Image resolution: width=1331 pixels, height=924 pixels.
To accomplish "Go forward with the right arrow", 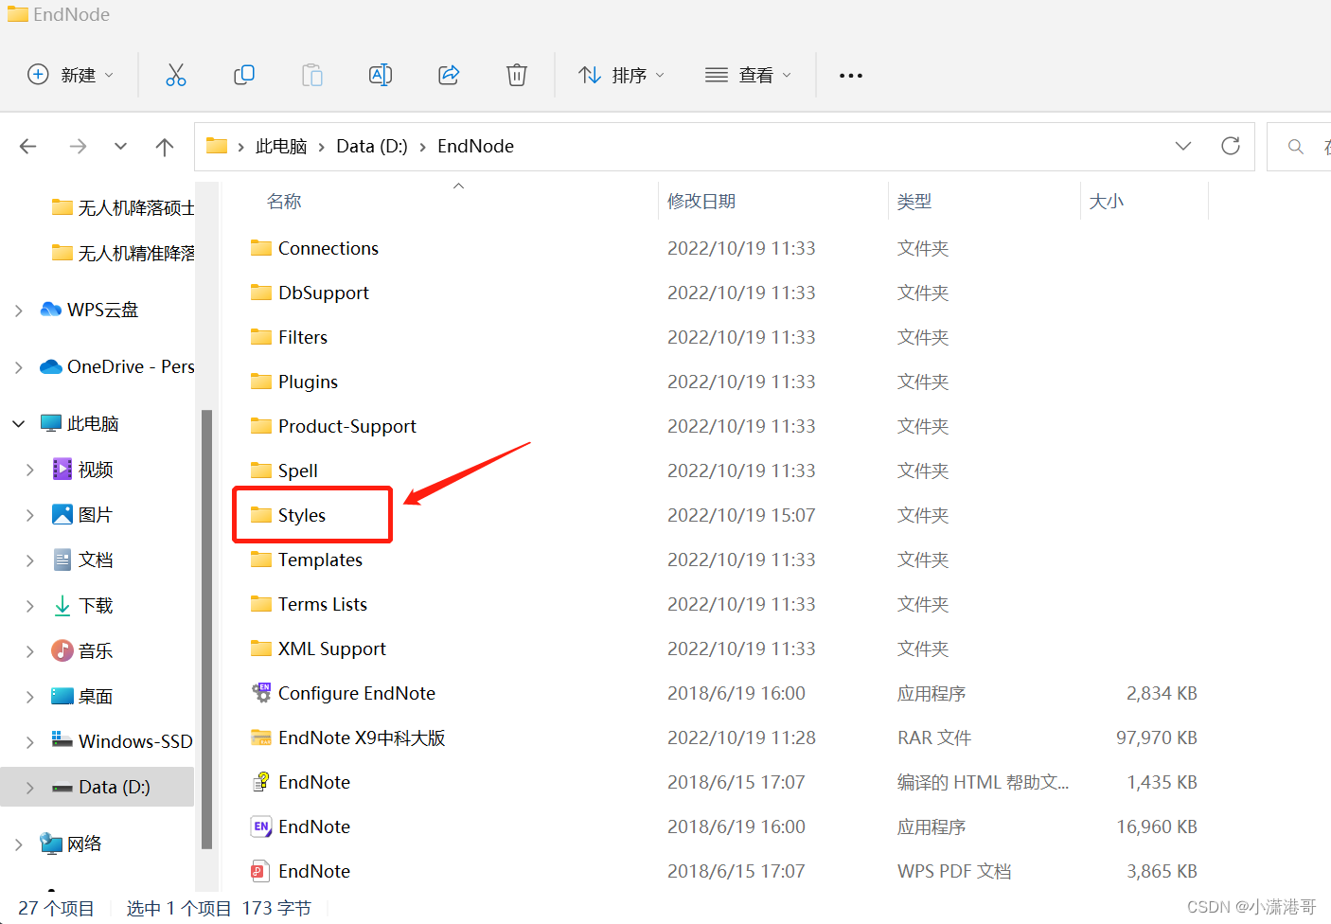I will click(x=78, y=147).
